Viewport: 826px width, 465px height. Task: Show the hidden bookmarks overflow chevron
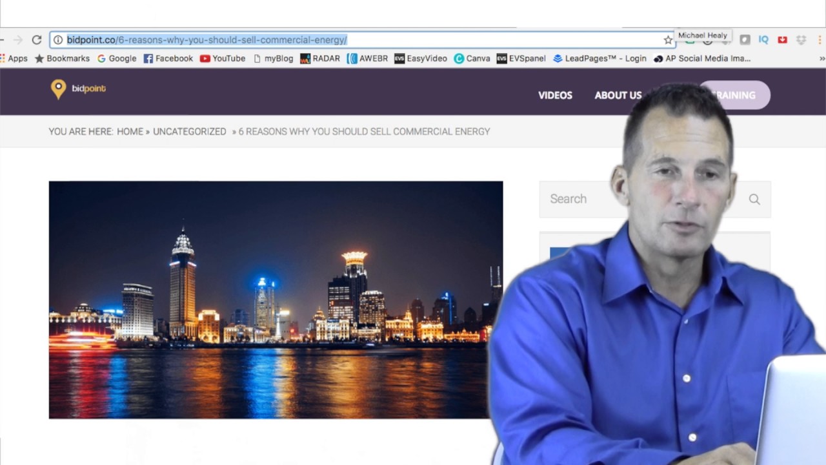coord(822,59)
